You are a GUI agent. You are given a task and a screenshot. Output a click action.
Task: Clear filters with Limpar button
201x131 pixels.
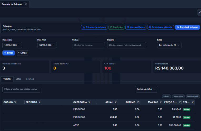22,53
